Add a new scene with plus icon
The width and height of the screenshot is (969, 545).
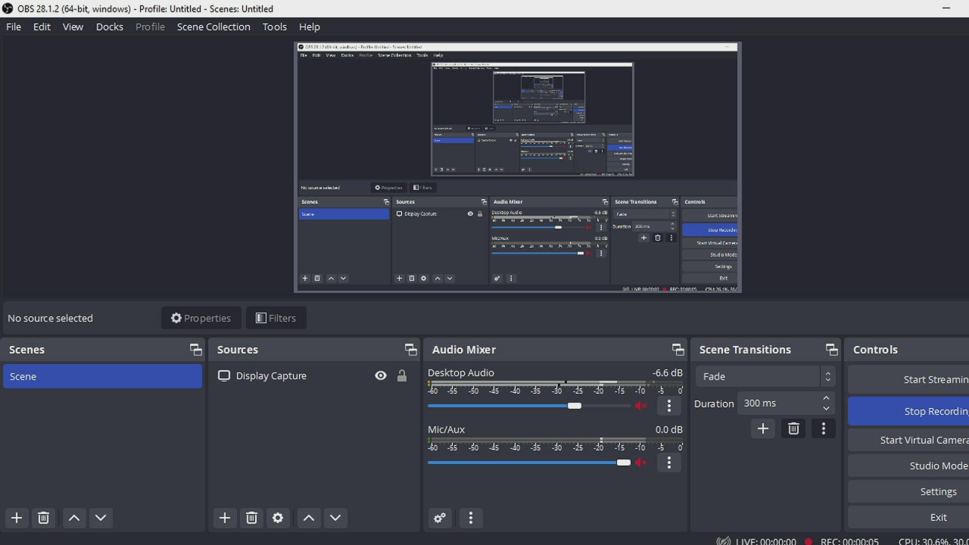click(17, 518)
